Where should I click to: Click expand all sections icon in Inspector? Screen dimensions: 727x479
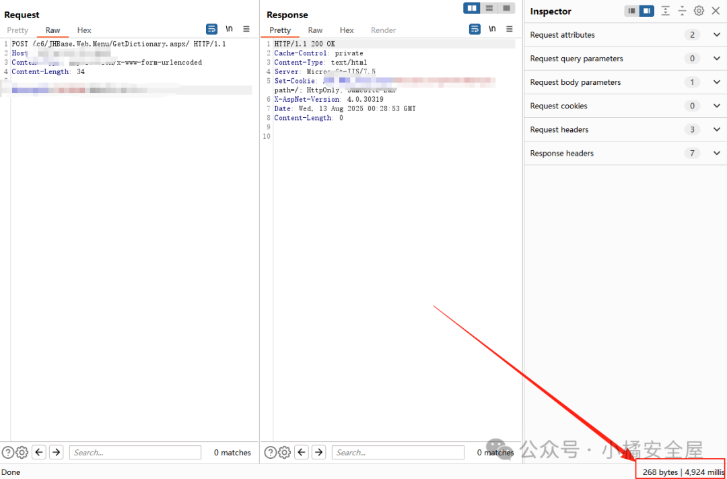[665, 11]
